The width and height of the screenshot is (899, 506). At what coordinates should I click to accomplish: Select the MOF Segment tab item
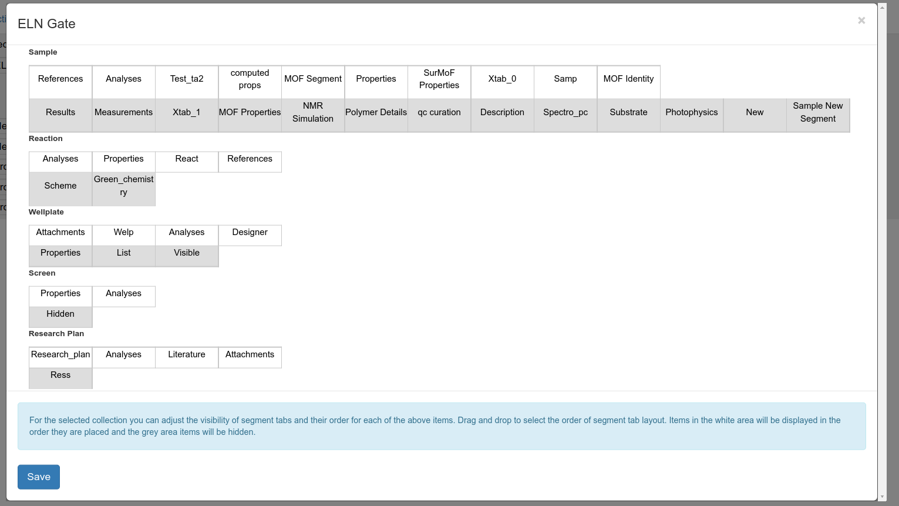pyautogui.click(x=313, y=79)
